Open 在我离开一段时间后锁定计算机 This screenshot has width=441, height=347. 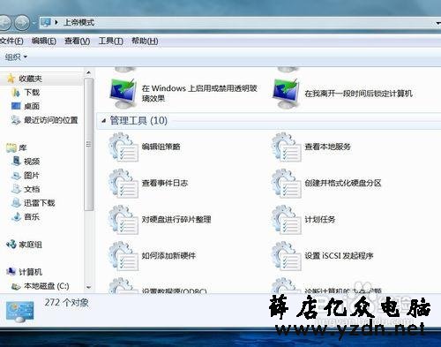click(x=359, y=94)
